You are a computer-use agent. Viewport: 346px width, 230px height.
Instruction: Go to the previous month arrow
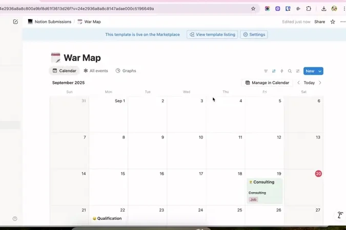[298, 83]
